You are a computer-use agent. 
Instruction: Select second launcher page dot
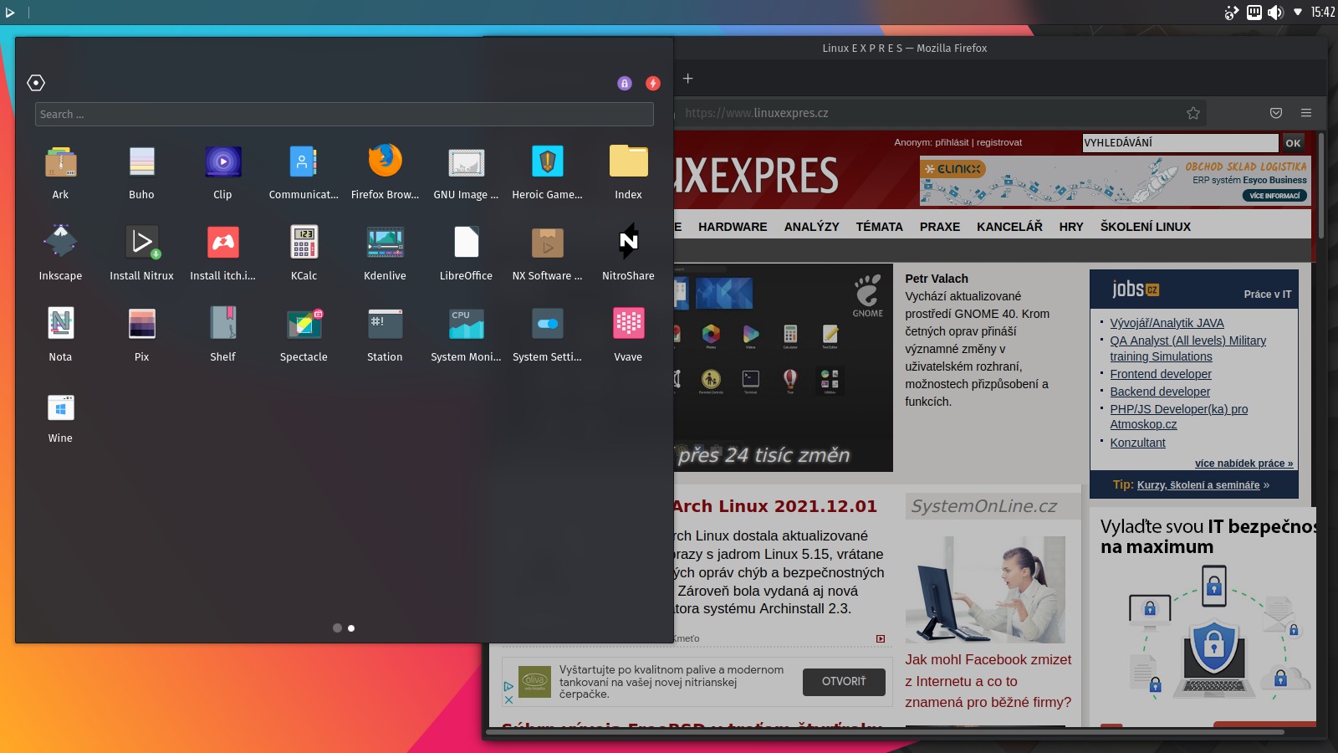click(x=351, y=628)
